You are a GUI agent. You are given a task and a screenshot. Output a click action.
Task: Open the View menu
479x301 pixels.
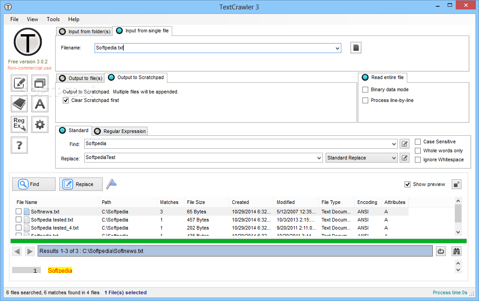tap(32, 19)
